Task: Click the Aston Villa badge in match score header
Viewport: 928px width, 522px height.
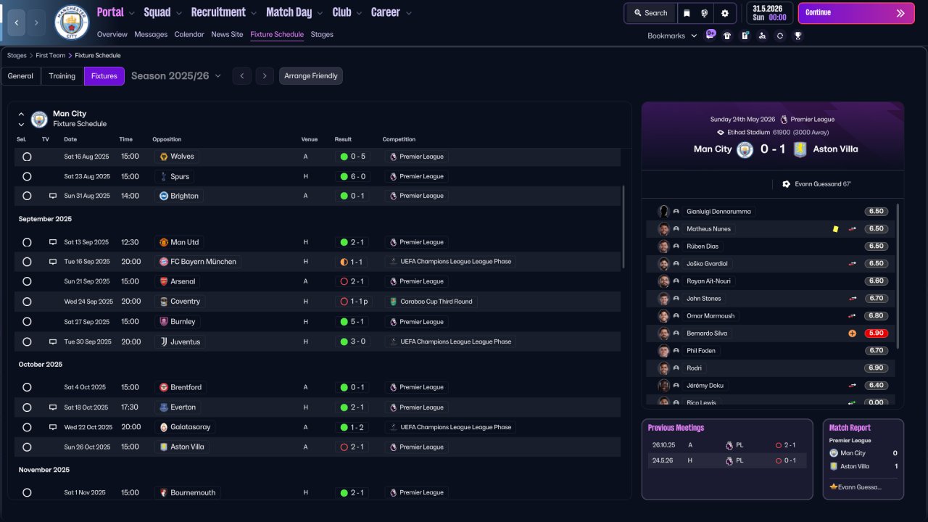Action: coord(800,149)
